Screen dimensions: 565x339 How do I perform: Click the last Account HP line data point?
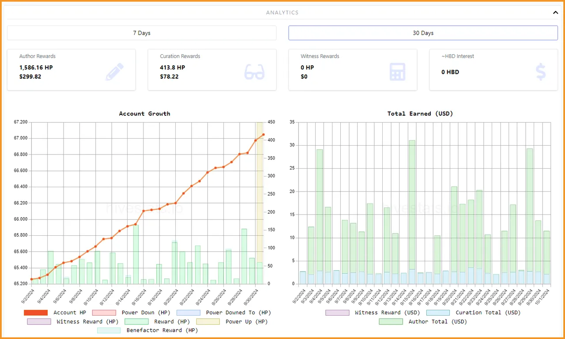pos(264,135)
